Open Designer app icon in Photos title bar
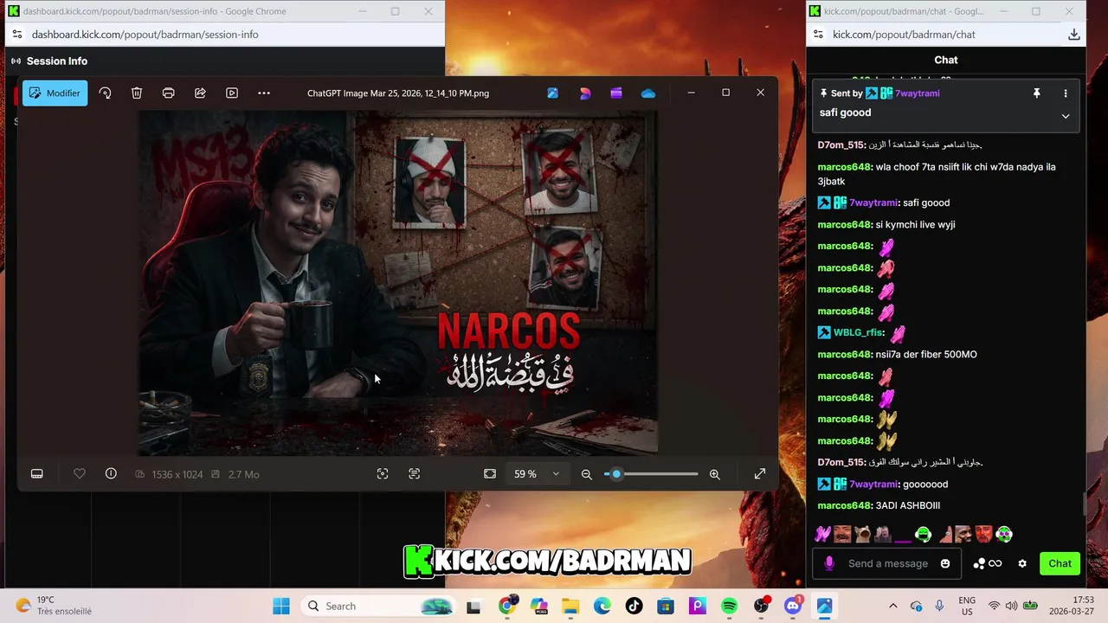The image size is (1108, 623). coord(552,93)
